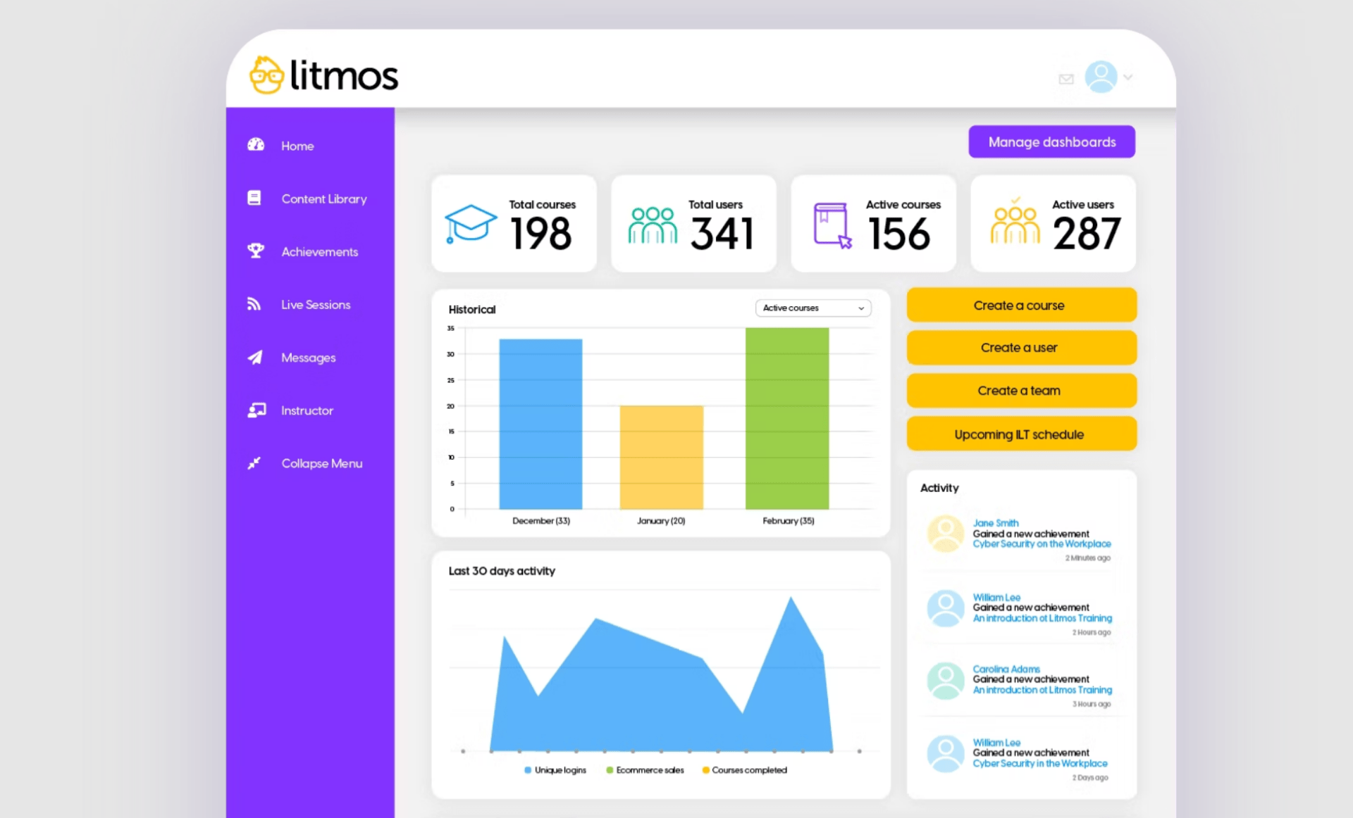Toggle the Ecommerce sales legend swatch
The width and height of the screenshot is (1353, 818).
[x=610, y=770]
